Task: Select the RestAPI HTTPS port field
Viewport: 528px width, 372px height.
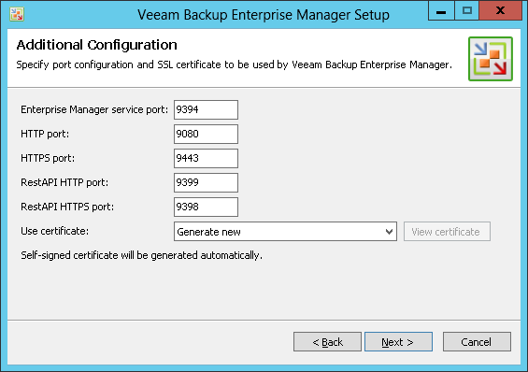Action: click(206, 207)
